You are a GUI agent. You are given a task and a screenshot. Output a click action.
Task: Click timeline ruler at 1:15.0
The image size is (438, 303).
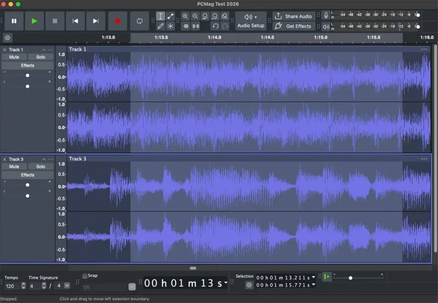pyautogui.click(x=320, y=37)
